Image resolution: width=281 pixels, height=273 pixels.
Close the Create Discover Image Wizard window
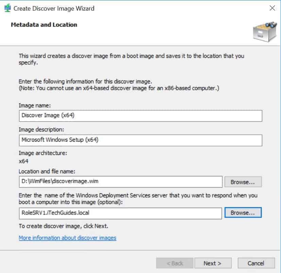click(x=272, y=8)
